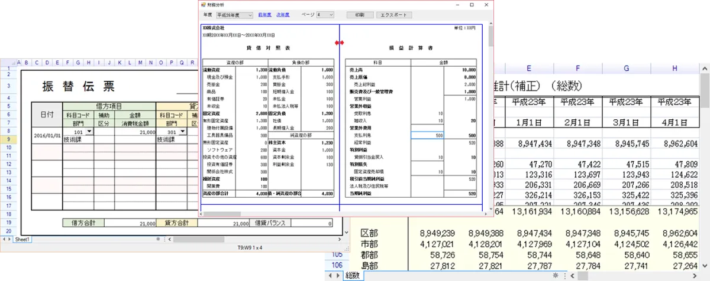Switch to the Sheet1 tab
The height and width of the screenshot is (281, 710).
[23, 240]
